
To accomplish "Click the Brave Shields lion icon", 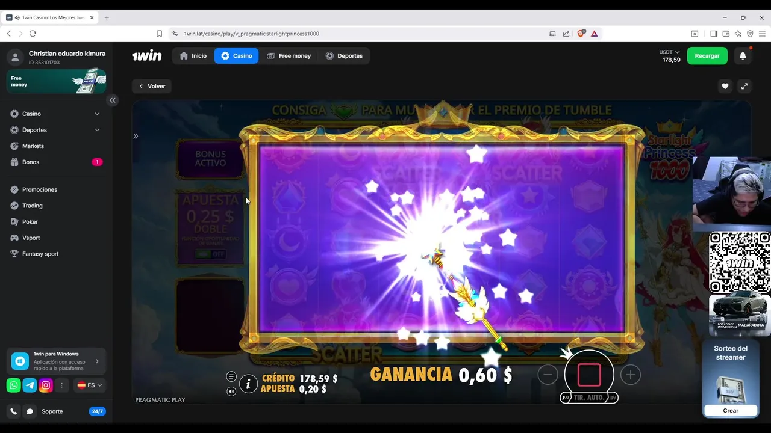I will (581, 34).
